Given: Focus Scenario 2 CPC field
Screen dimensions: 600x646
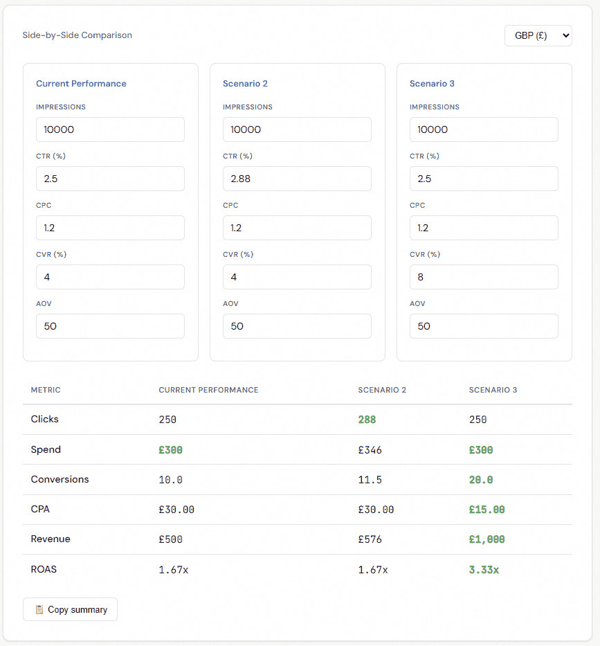Looking at the screenshot, I should pyautogui.click(x=297, y=228).
